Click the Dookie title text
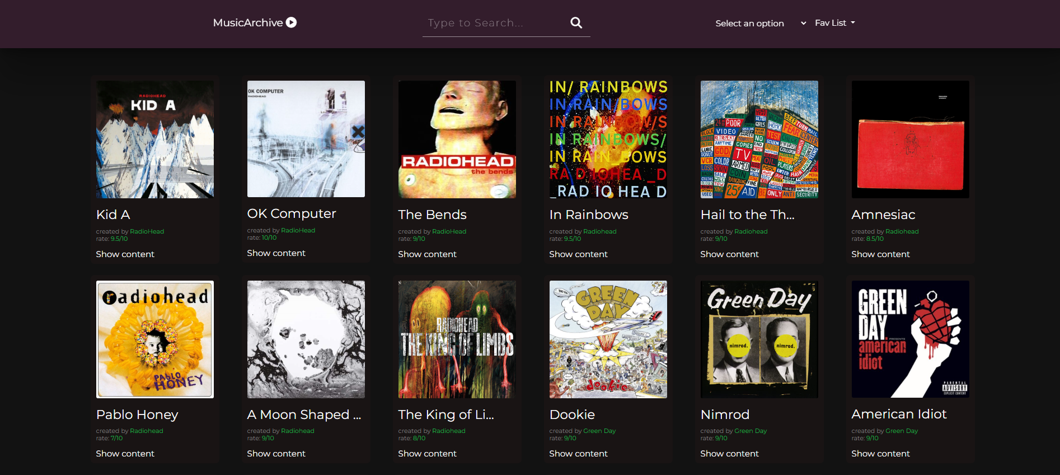The height and width of the screenshot is (475, 1060). [x=572, y=415]
